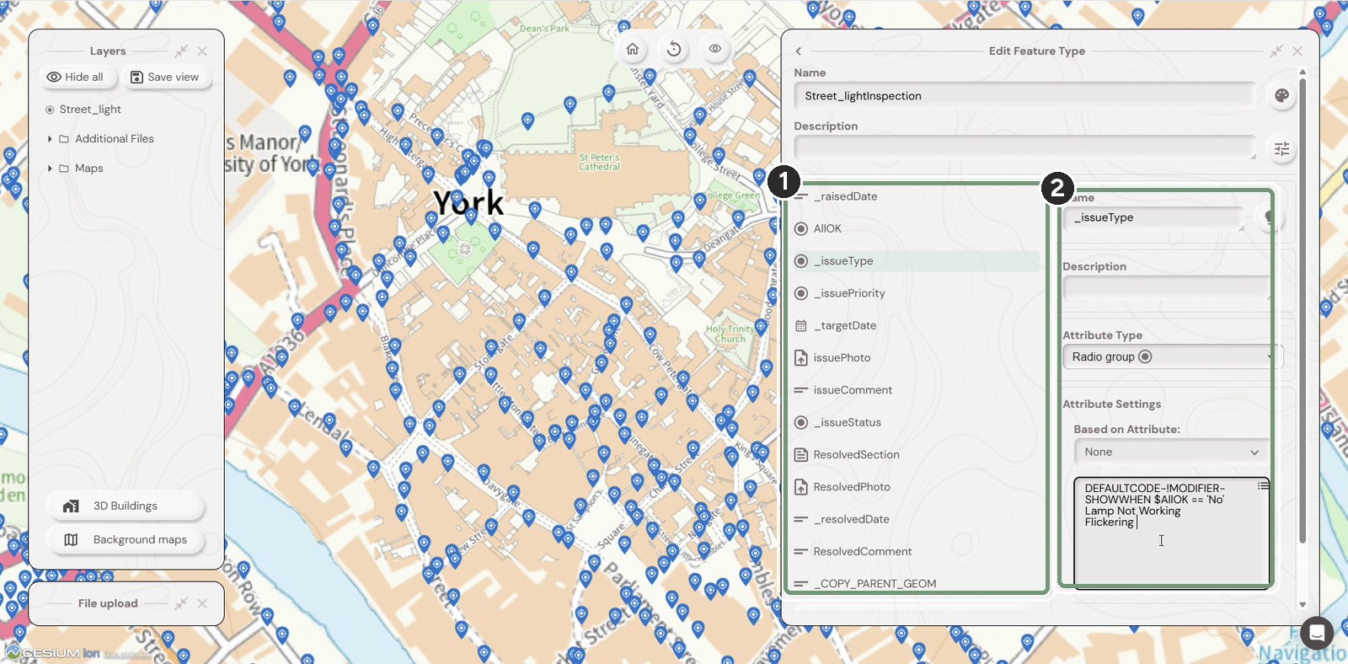Select the _issuePriority attribute
1348x664 pixels.
(x=917, y=293)
